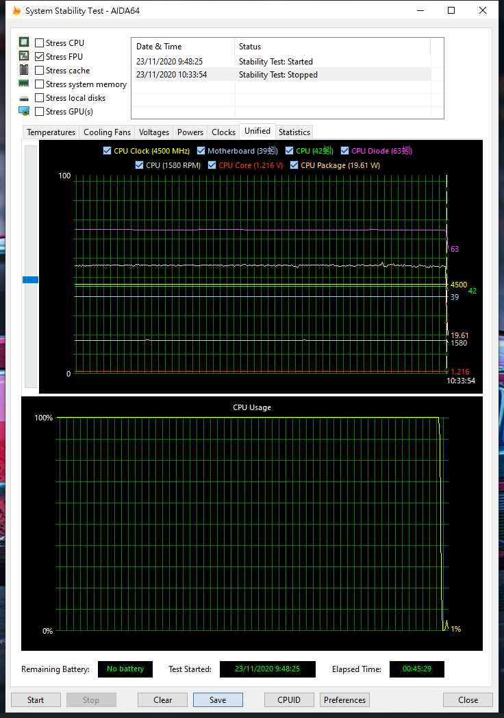Click the disk drive icon beside Stress local disks
Image resolution: width=504 pixels, height=718 pixels.
click(x=24, y=98)
